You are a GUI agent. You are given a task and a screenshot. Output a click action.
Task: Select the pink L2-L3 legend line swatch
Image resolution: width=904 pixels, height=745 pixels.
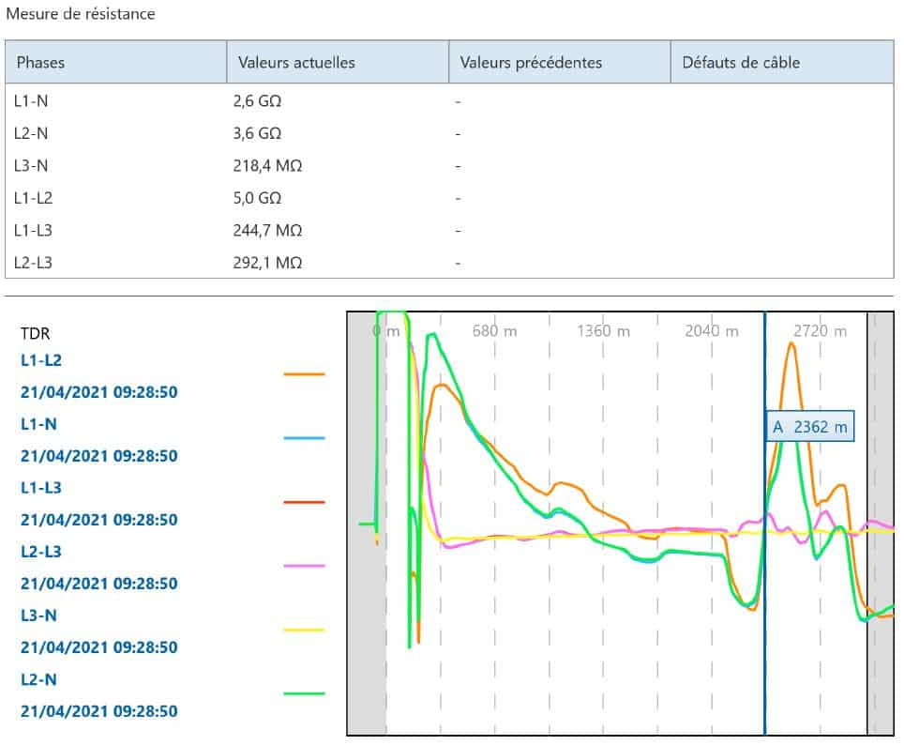point(304,566)
